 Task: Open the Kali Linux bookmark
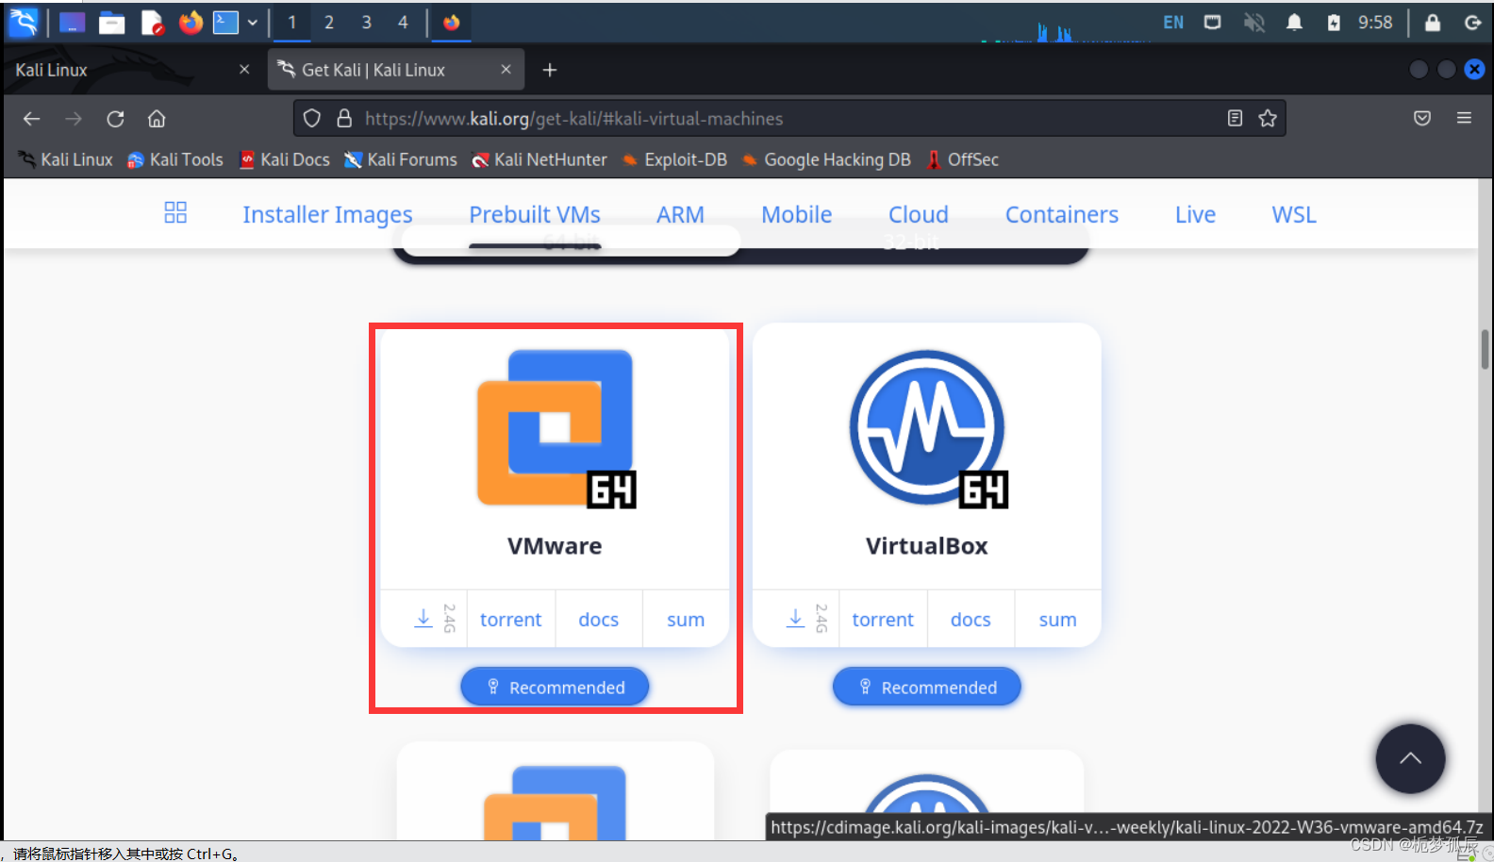(66, 160)
